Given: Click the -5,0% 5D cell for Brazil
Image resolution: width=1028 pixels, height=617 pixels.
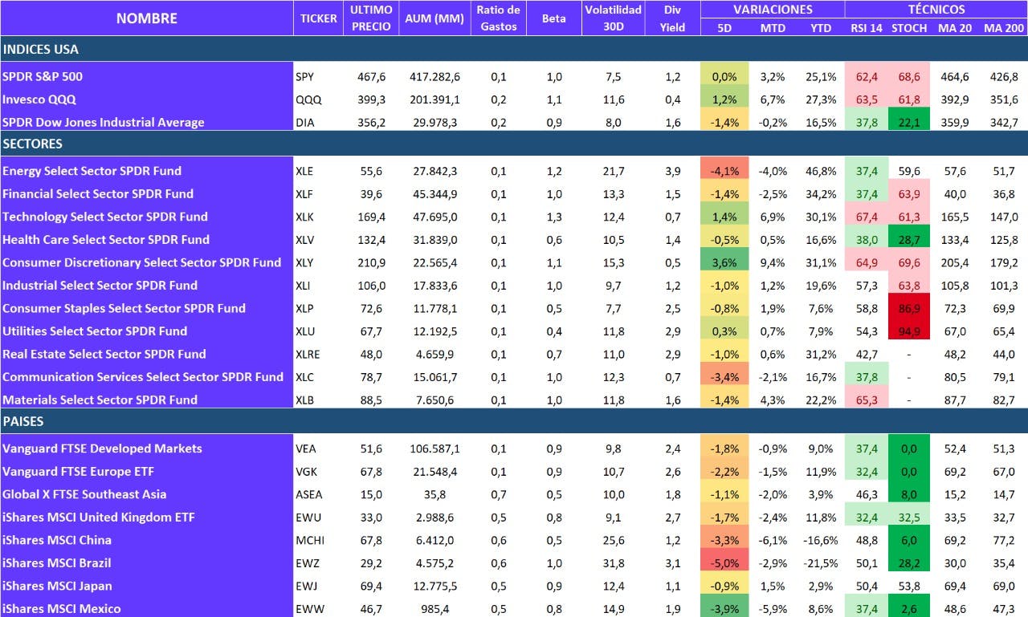Looking at the screenshot, I should click(x=724, y=562).
